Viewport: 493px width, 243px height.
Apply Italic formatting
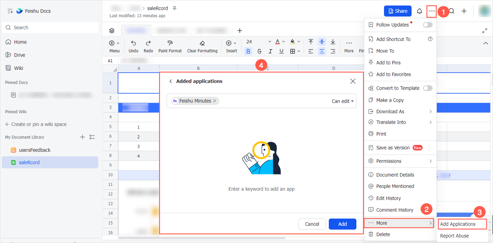pyautogui.click(x=270, y=51)
